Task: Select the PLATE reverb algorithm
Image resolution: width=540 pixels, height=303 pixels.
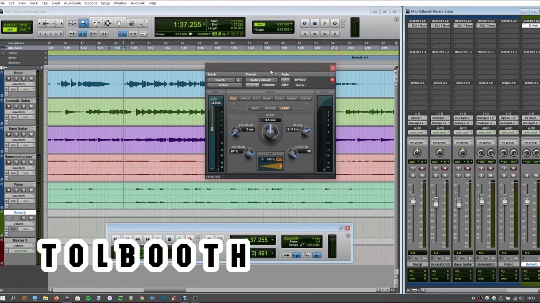Action: [x=256, y=98]
